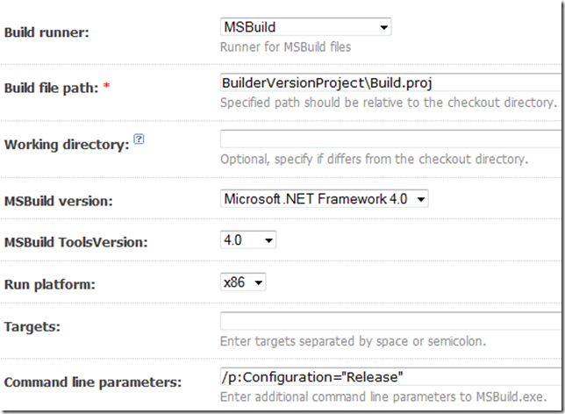
Task: Open the Run platform x86 dropdown
Action: [243, 282]
